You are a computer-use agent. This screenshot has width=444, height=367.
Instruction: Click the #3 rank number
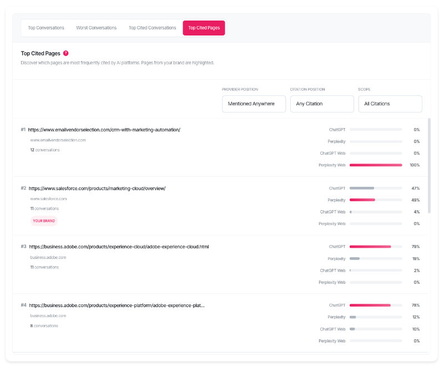(x=23, y=246)
